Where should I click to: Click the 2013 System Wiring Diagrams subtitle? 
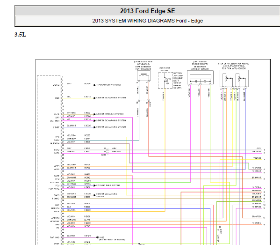[148, 21]
